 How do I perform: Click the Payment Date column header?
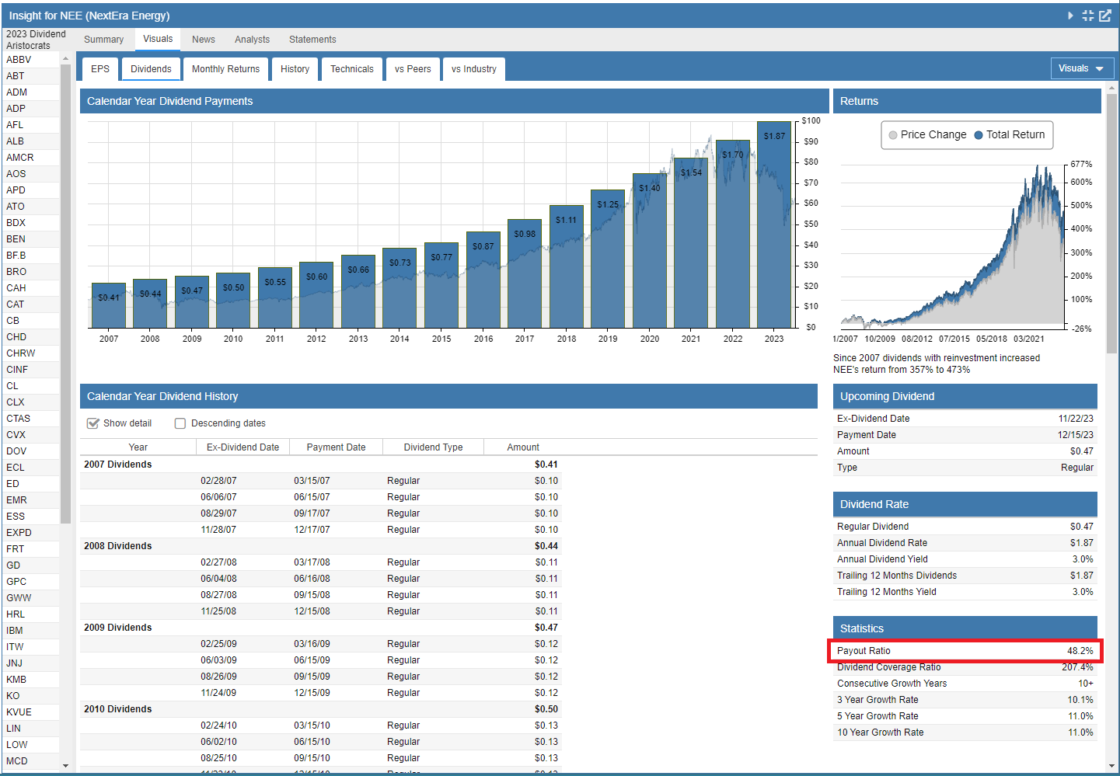(336, 447)
